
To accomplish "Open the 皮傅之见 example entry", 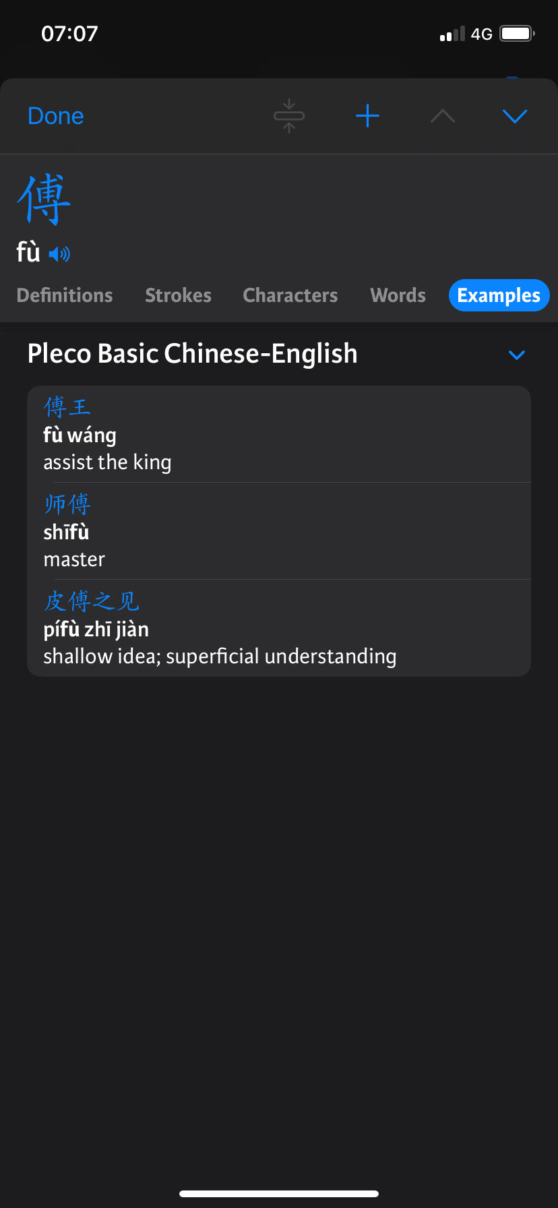I will pyautogui.click(x=279, y=628).
